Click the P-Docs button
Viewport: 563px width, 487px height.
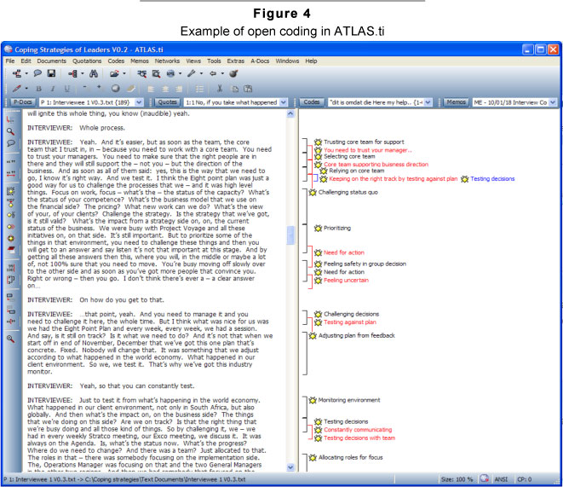(x=21, y=101)
